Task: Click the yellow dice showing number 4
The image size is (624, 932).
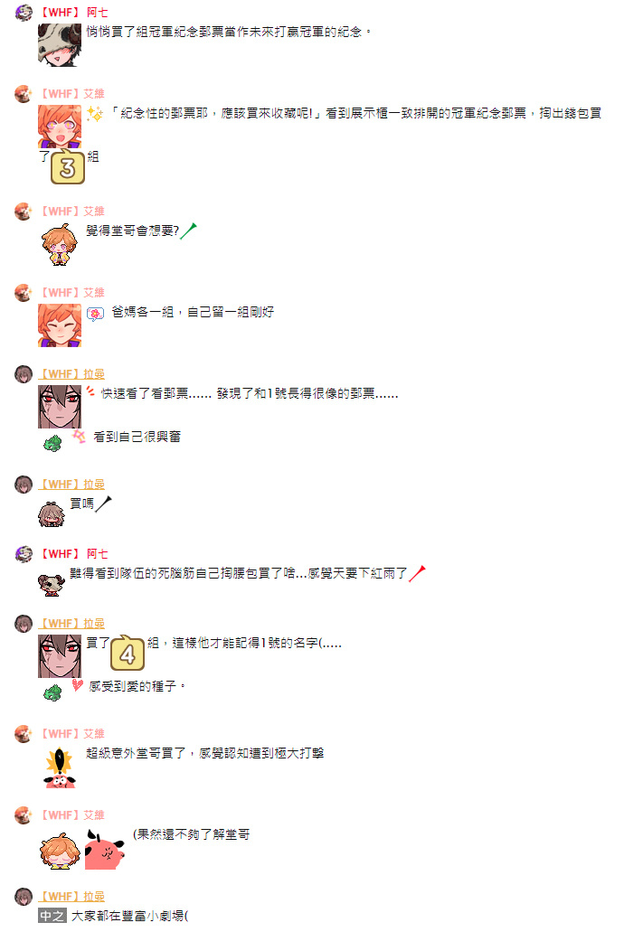Action: click(128, 654)
